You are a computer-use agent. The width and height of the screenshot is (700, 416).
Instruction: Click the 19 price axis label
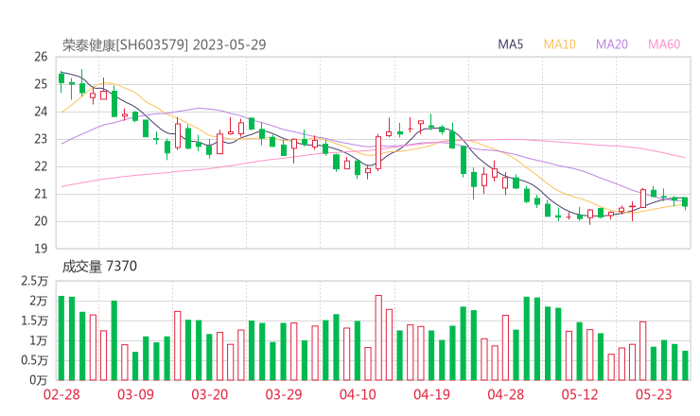41,249
